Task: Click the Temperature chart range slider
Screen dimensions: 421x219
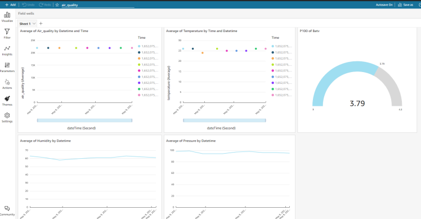Action: point(225,120)
